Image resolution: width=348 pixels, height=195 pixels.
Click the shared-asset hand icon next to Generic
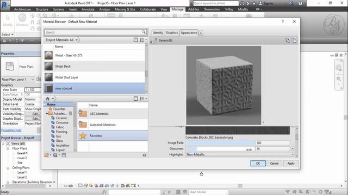[153, 41]
